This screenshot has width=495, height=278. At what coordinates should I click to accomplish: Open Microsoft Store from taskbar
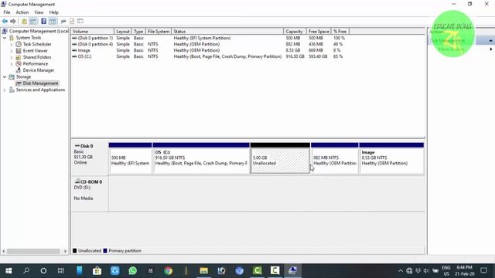coord(97,271)
